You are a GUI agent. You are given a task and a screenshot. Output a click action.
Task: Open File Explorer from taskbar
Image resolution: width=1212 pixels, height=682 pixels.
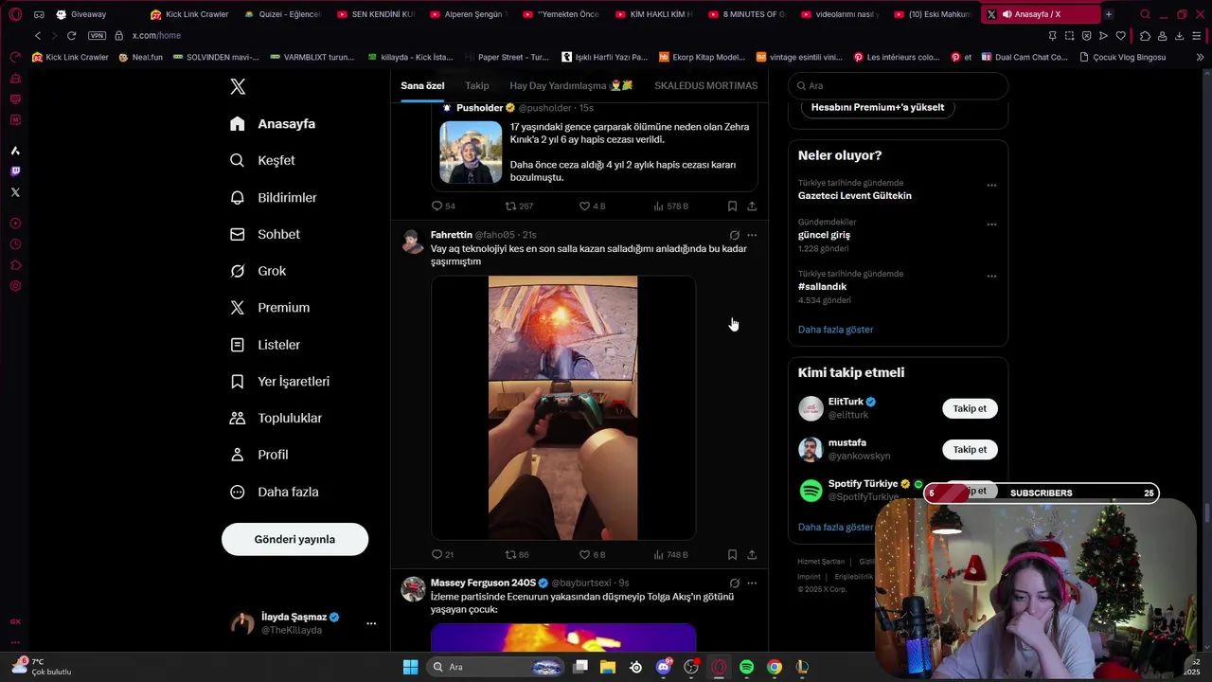[608, 667]
